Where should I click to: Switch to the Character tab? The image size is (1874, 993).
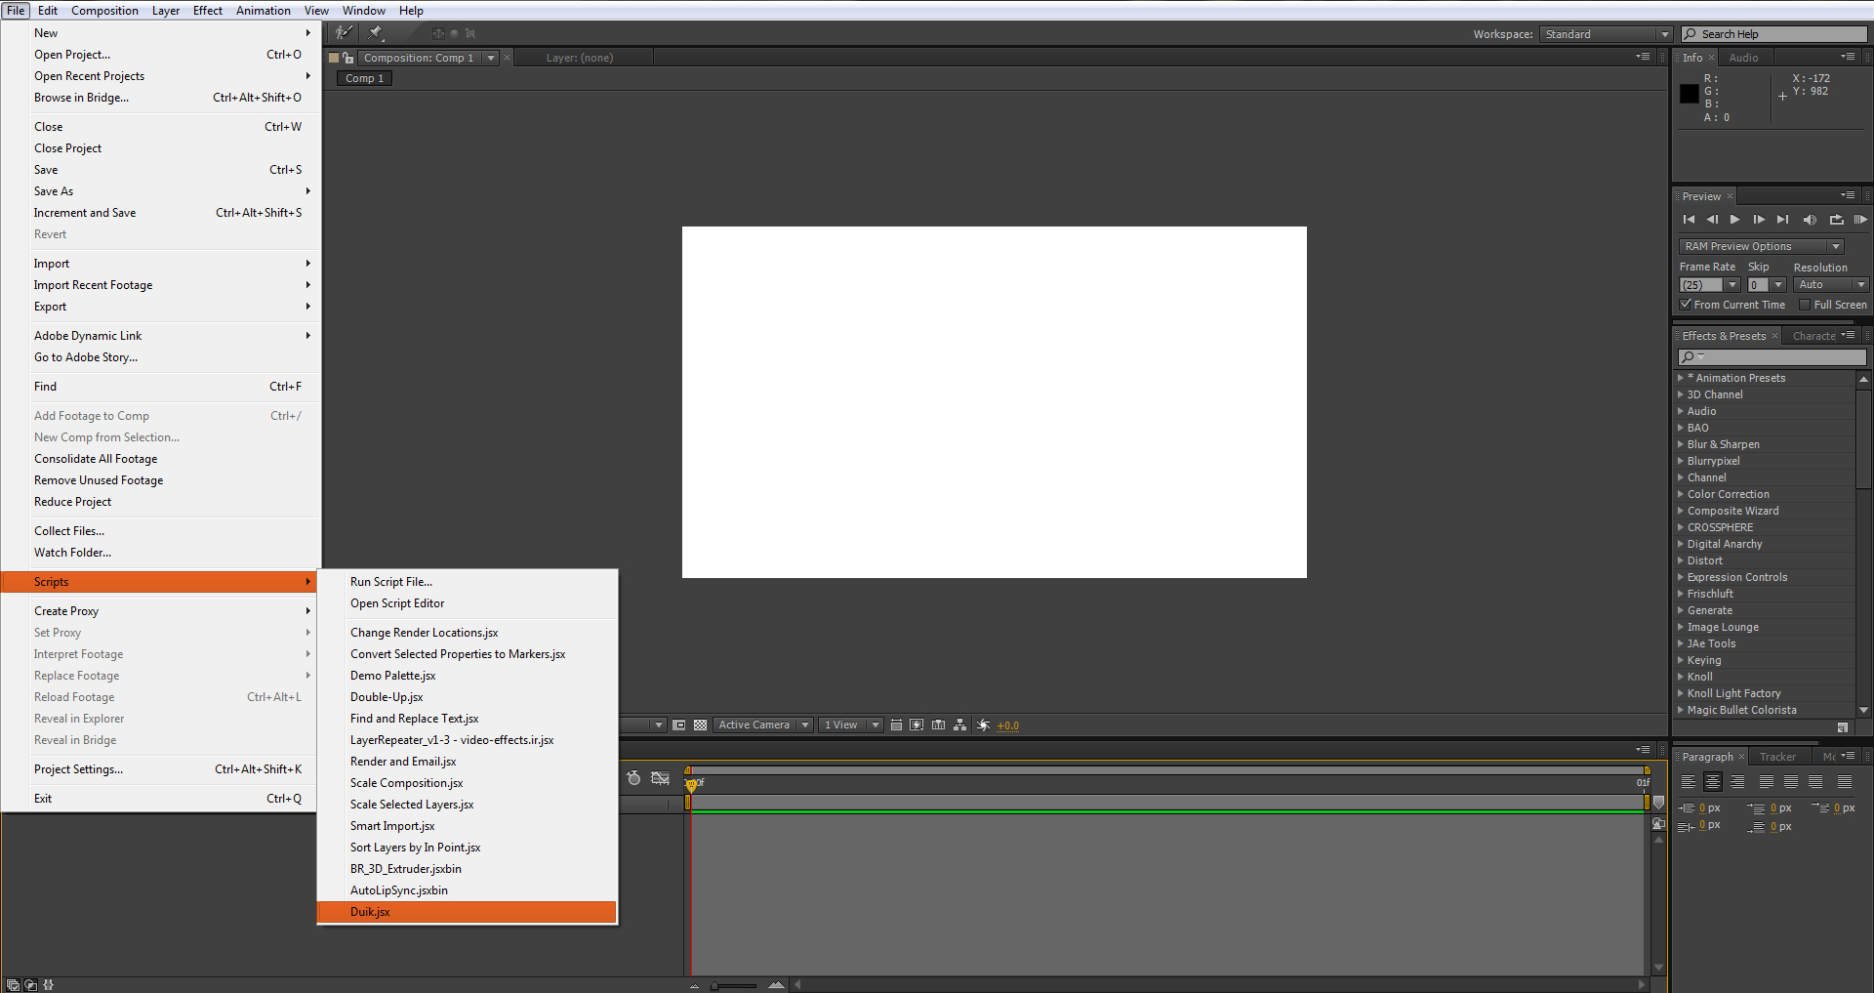pyautogui.click(x=1813, y=336)
